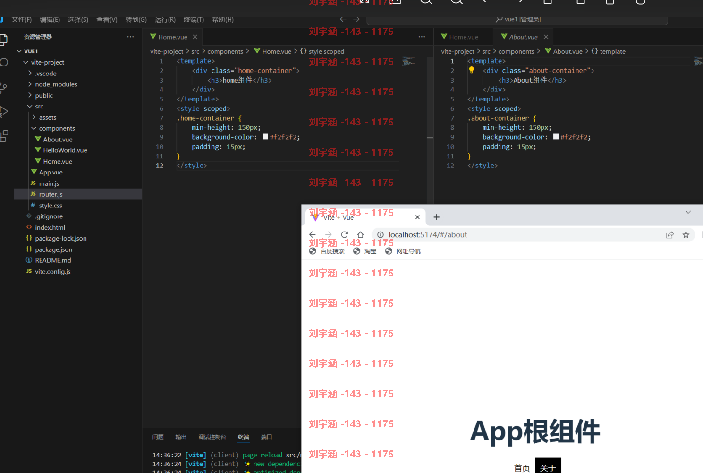Switch to 问题 panel tab

coord(158,437)
